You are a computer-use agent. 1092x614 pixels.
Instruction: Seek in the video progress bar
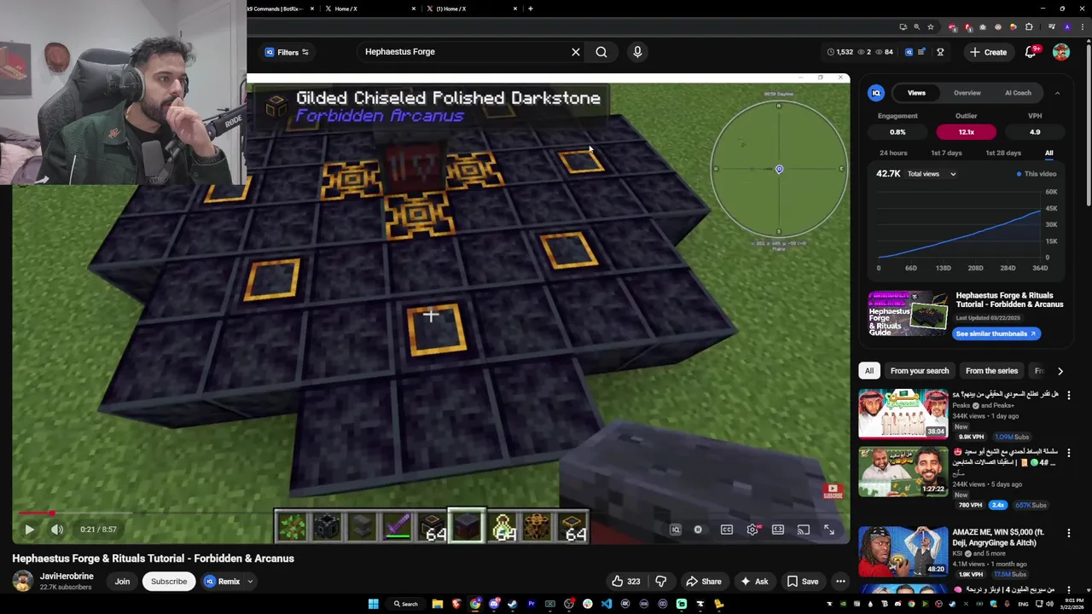click(431, 513)
